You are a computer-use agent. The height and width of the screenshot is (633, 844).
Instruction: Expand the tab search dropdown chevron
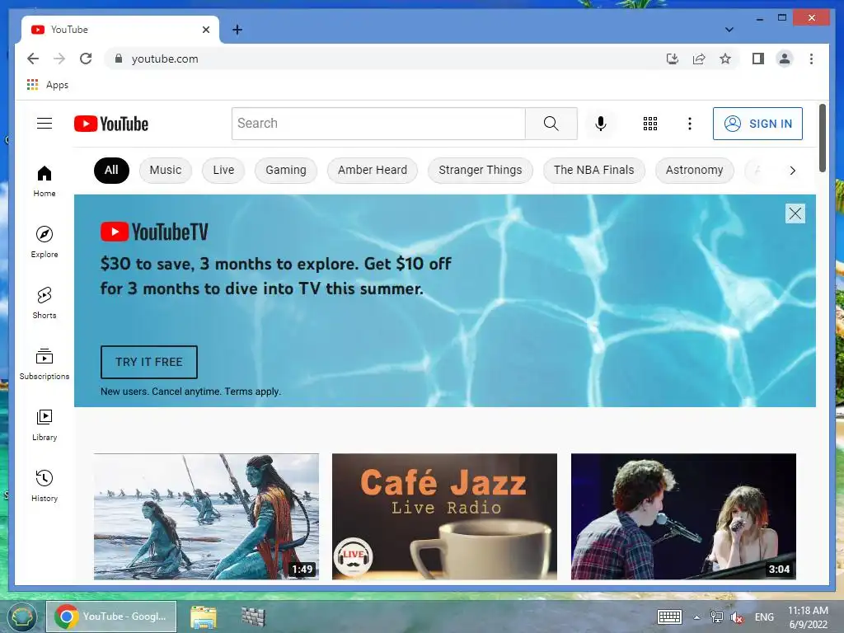[x=729, y=30]
